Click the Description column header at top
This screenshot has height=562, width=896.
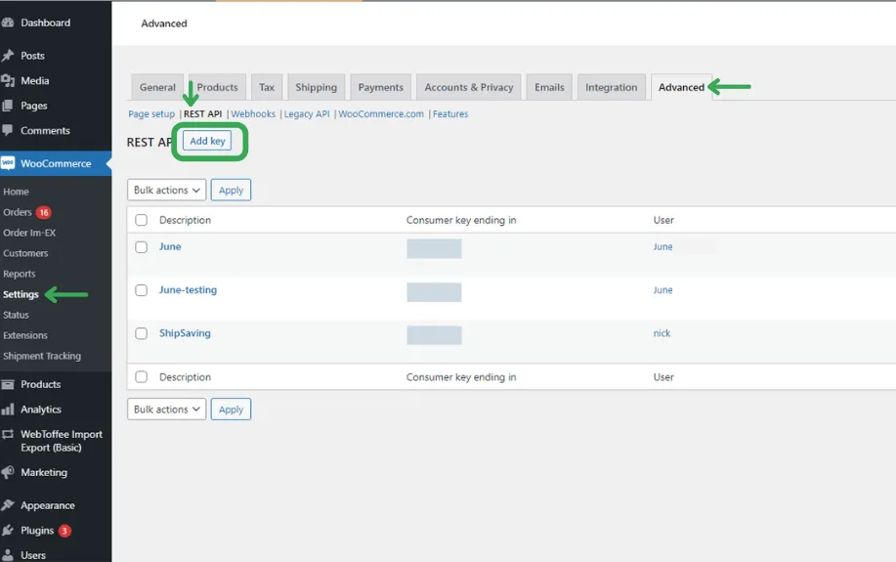185,220
